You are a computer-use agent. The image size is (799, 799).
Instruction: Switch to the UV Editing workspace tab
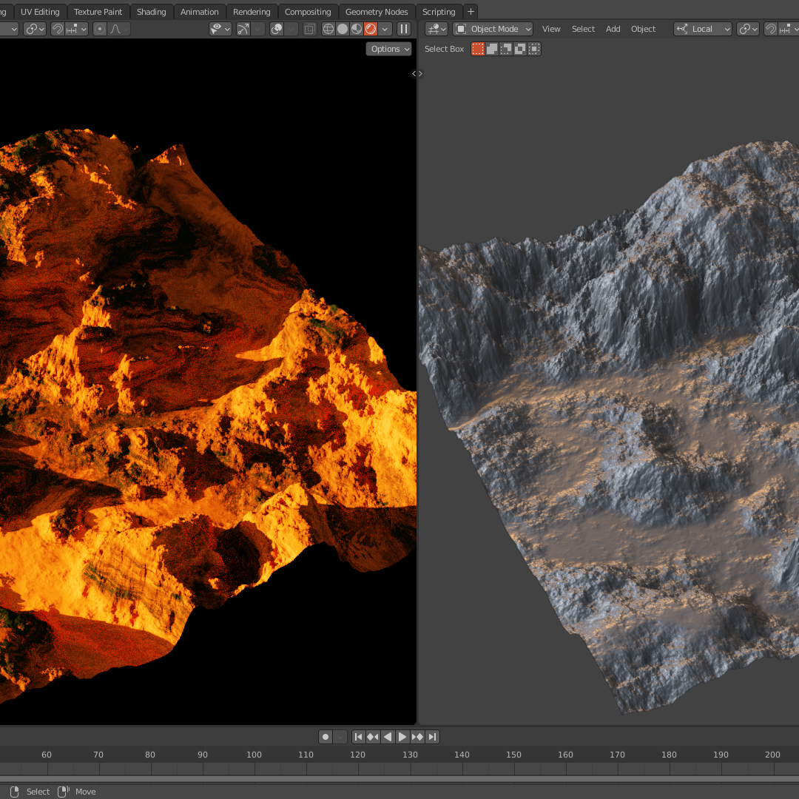click(x=40, y=12)
